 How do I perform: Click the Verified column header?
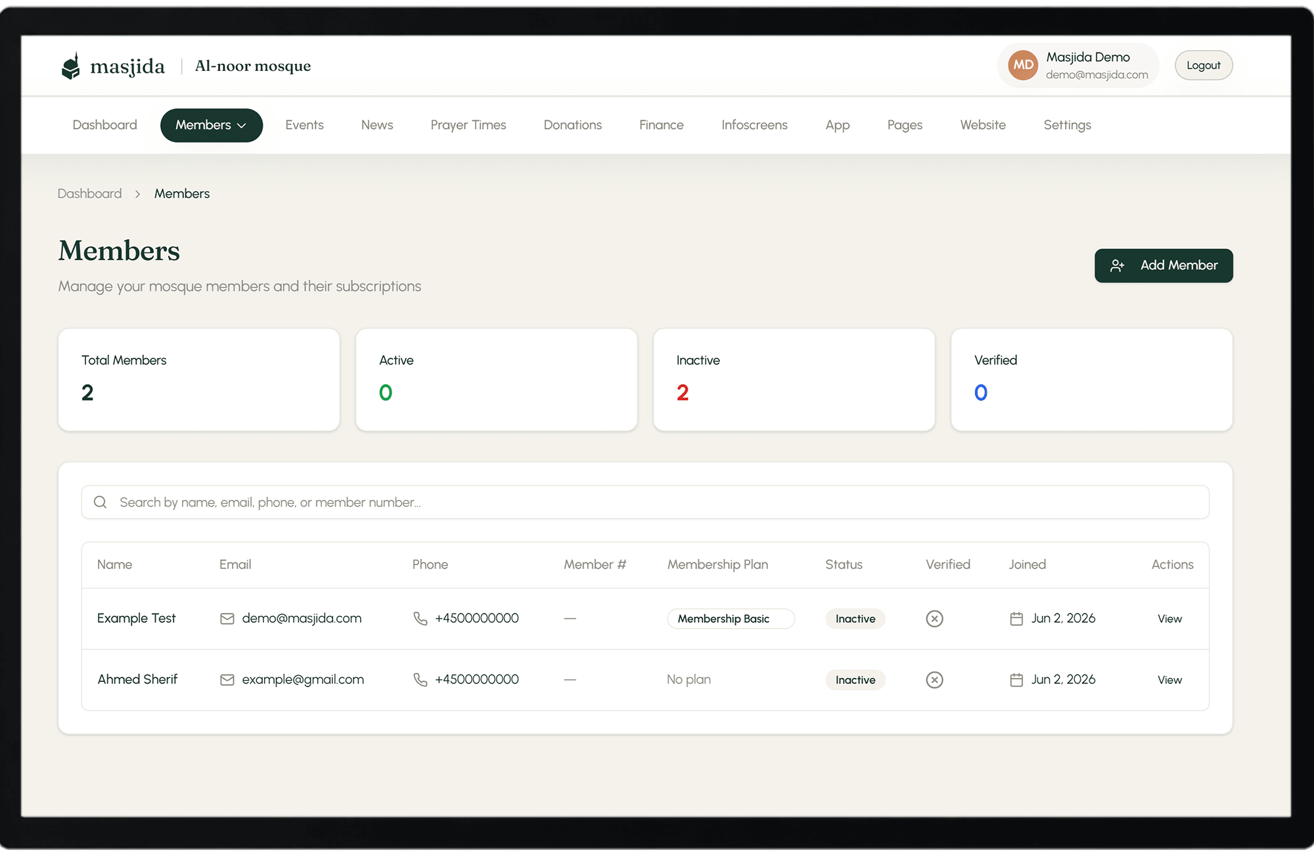point(948,564)
